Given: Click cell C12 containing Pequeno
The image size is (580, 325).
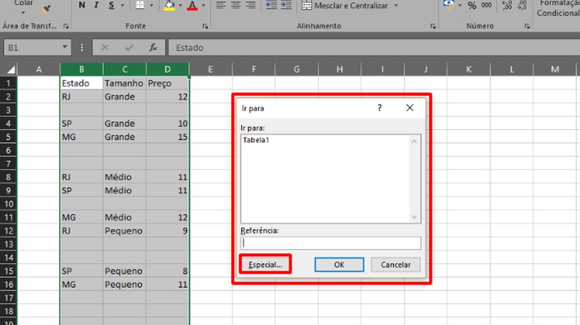Looking at the screenshot, I should 124,231.
